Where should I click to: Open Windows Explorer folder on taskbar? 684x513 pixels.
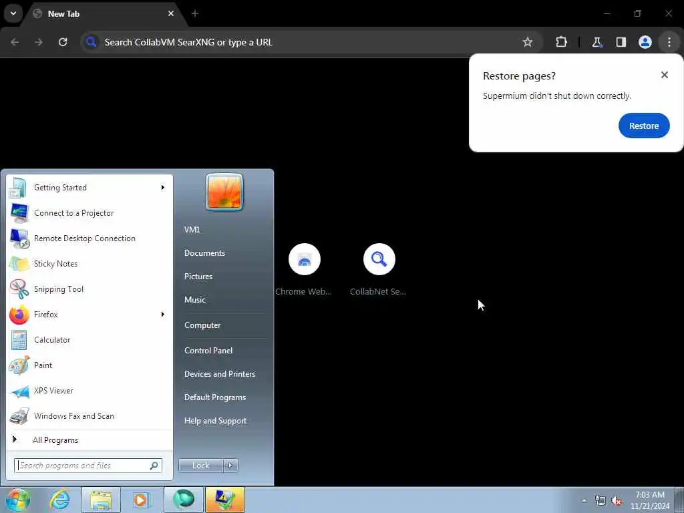(x=101, y=500)
